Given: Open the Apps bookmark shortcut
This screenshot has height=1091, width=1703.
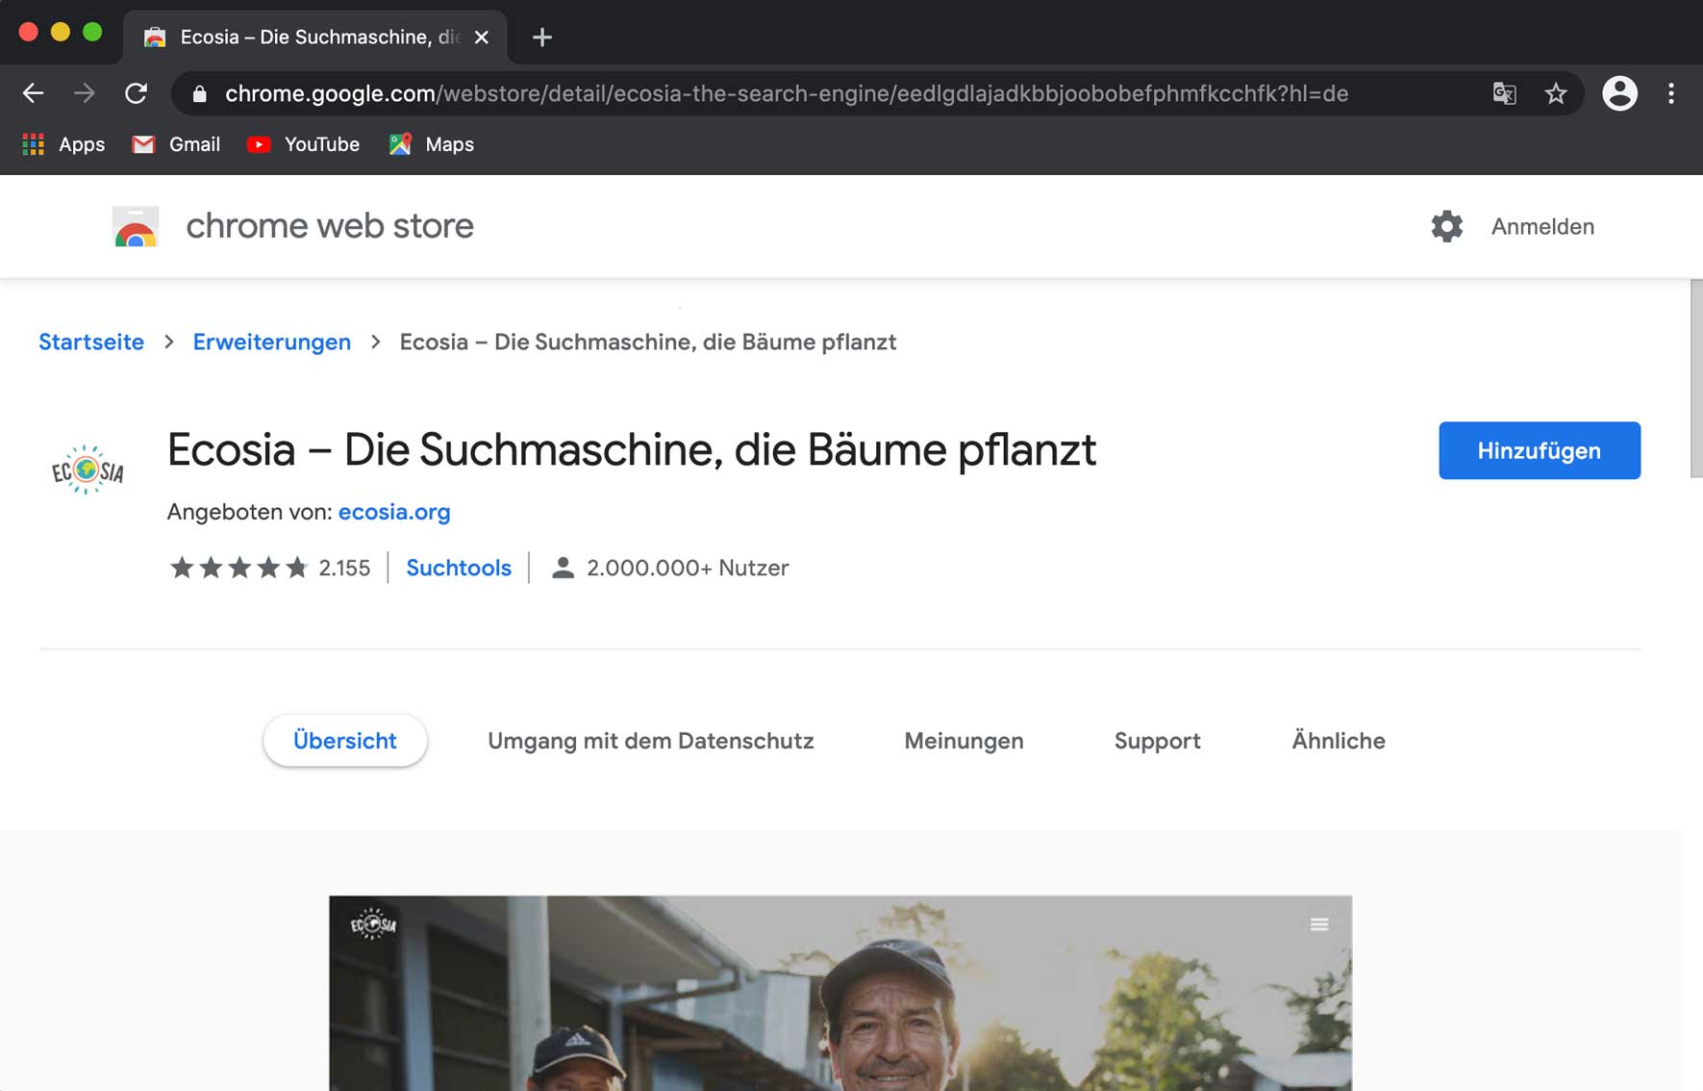Looking at the screenshot, I should tap(63, 144).
